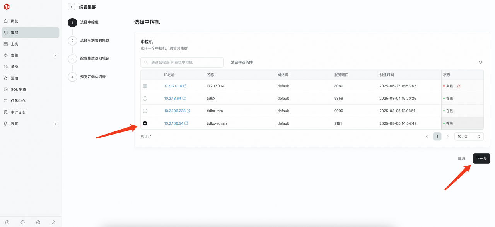Toggle the theme icon at the bottom sidebar

coord(22,222)
